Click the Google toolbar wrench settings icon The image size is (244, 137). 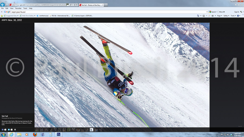coord(241,12)
